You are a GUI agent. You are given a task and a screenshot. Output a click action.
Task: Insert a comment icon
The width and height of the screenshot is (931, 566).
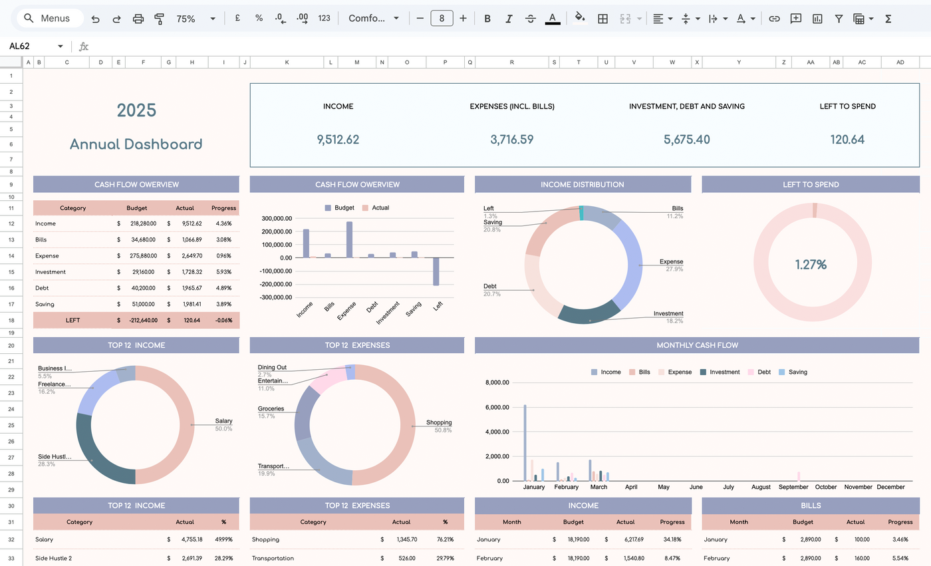click(x=795, y=19)
